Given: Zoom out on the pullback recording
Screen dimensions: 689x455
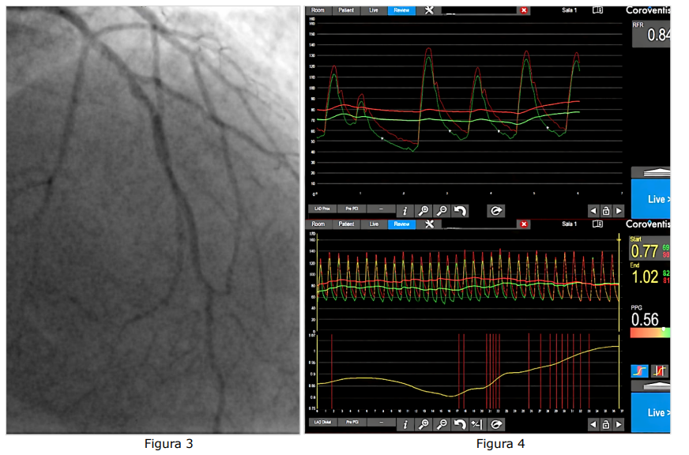Looking at the screenshot, I should [442, 424].
